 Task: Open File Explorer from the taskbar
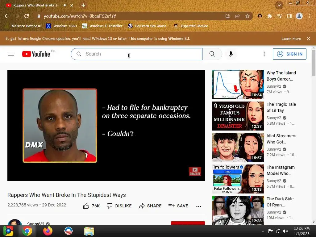point(89,231)
